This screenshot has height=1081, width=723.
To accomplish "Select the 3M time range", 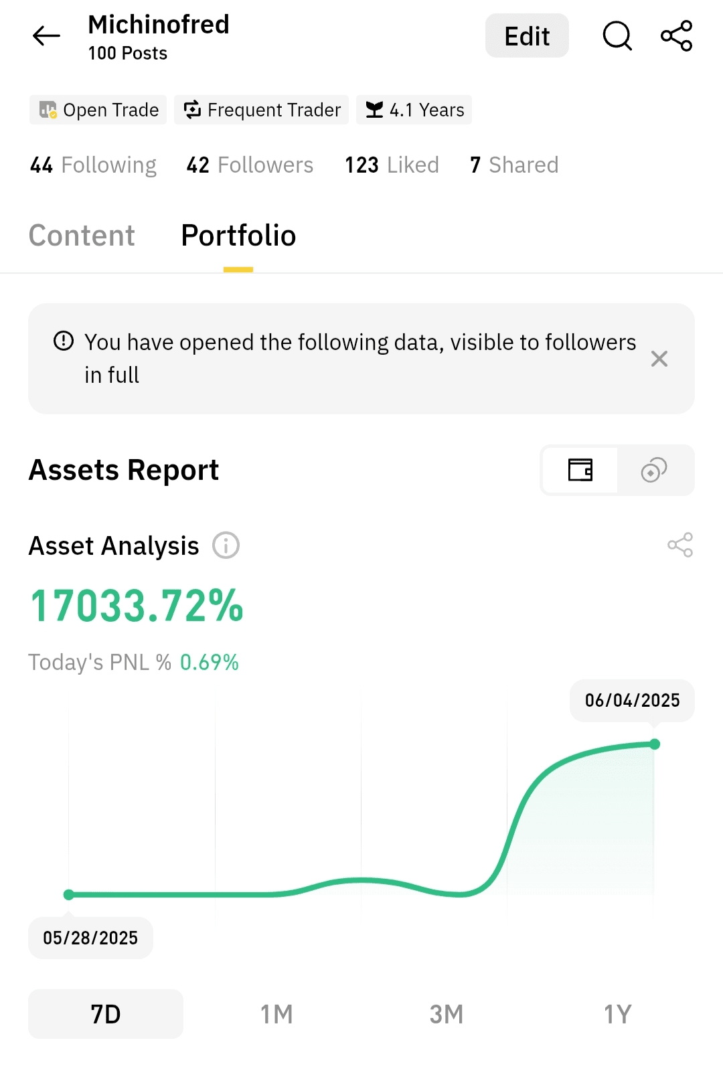I will [x=447, y=1014].
